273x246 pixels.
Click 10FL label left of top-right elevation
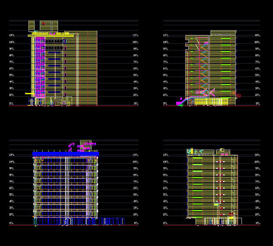[166, 42]
